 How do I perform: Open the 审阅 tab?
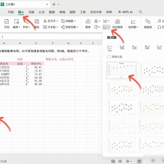coord(62,12)
